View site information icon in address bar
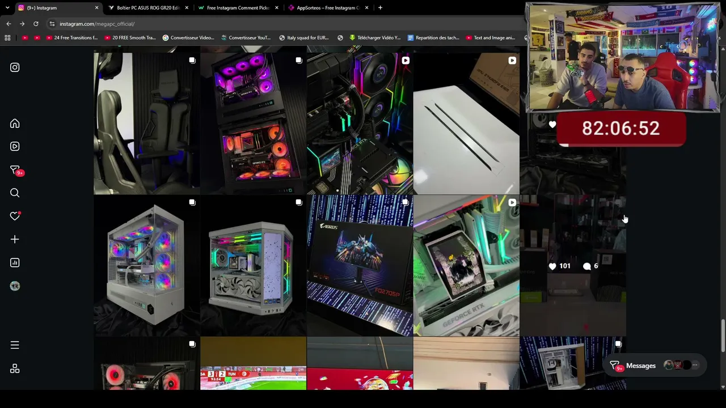Viewport: 726px width, 408px height. (52, 24)
